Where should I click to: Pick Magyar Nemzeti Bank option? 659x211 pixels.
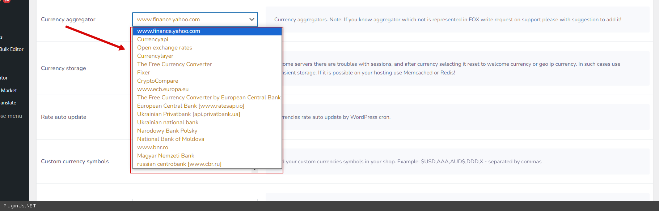click(x=166, y=156)
